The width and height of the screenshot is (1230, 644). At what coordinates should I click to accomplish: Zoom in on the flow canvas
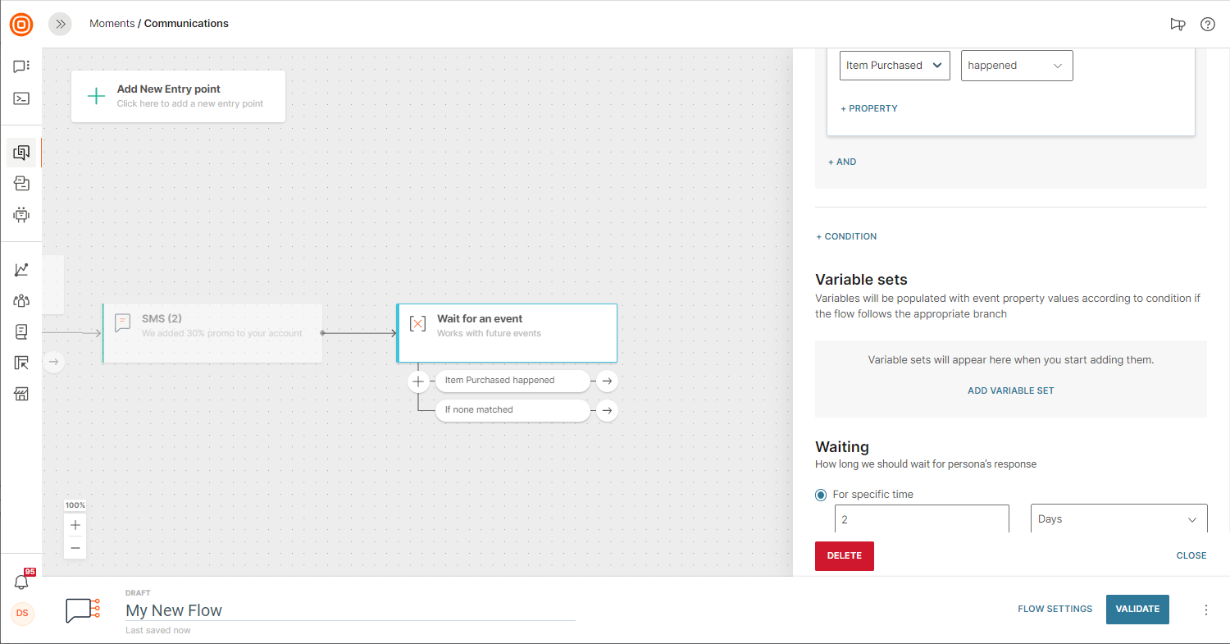[x=75, y=525]
